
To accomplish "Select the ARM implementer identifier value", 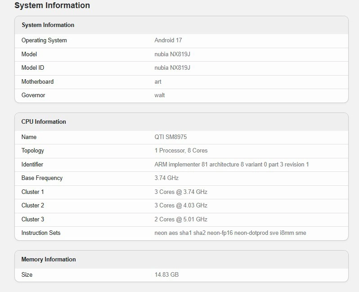I will click(232, 164).
